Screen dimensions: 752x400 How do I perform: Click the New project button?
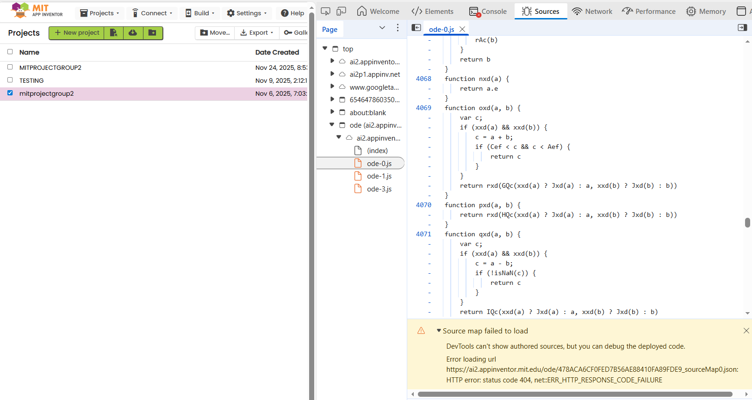point(77,33)
